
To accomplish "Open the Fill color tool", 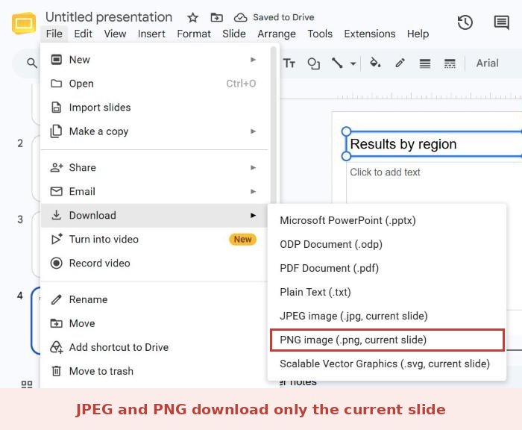I will pos(375,63).
